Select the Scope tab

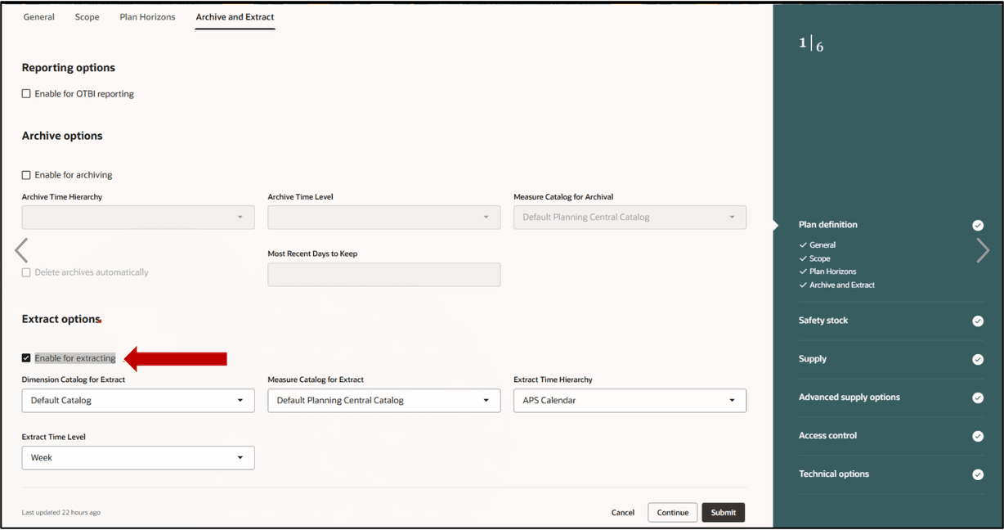coord(87,16)
